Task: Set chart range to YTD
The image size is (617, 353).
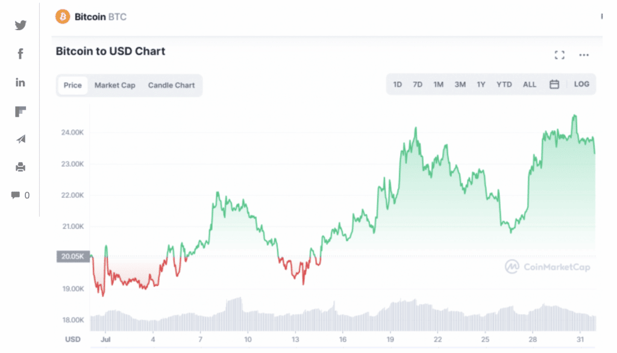Action: click(504, 84)
